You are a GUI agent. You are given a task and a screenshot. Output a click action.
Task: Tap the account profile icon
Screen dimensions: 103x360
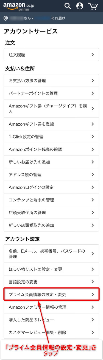pos(80,6)
